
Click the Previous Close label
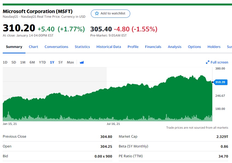pos(14,137)
